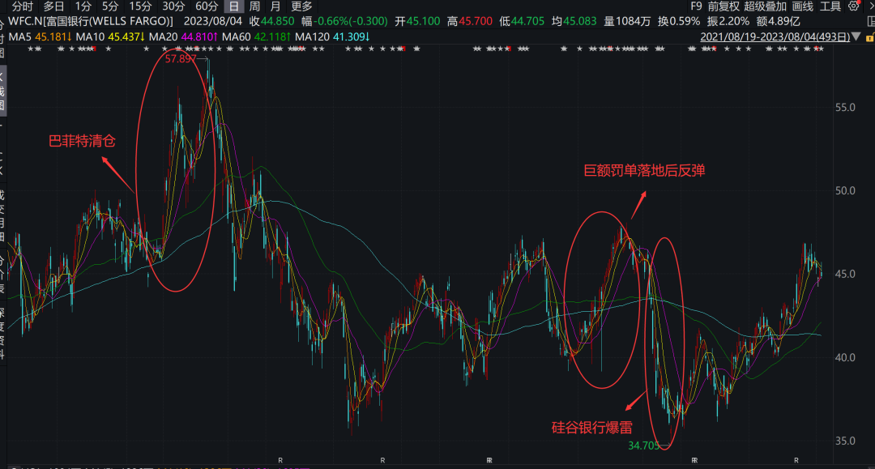Open the chart settings gear icon
Screen dimensions: 875x469
click(853, 6)
